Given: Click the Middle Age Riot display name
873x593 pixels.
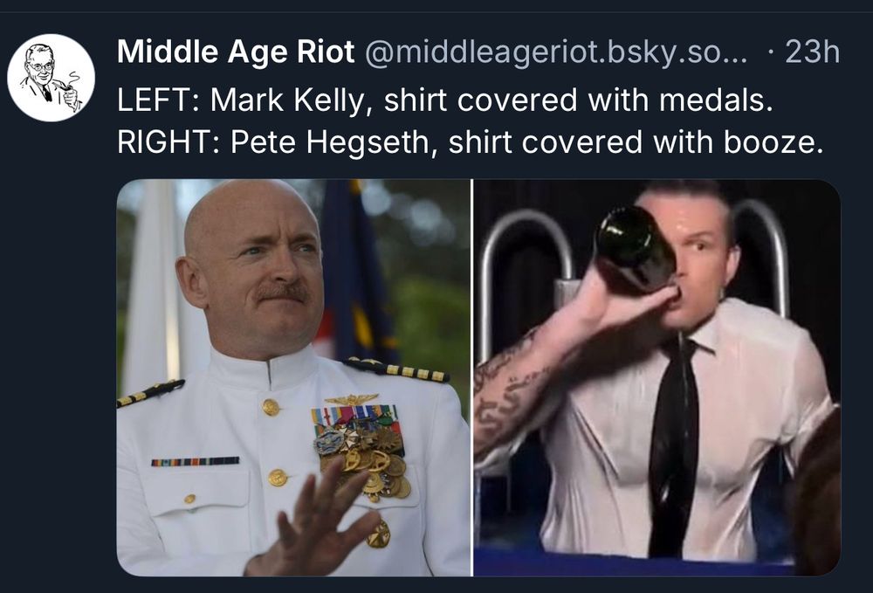Looking at the screenshot, I should tap(236, 52).
